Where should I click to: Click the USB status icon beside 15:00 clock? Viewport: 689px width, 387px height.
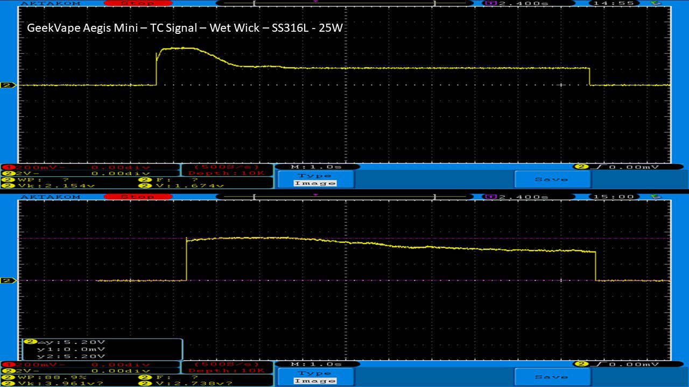point(655,197)
